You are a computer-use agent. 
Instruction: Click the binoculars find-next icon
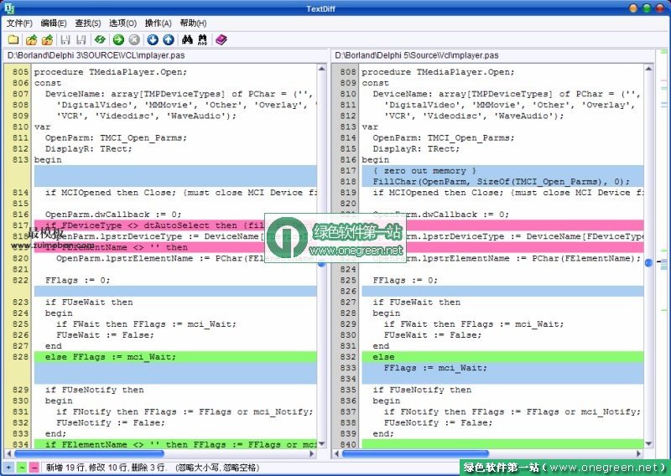202,39
